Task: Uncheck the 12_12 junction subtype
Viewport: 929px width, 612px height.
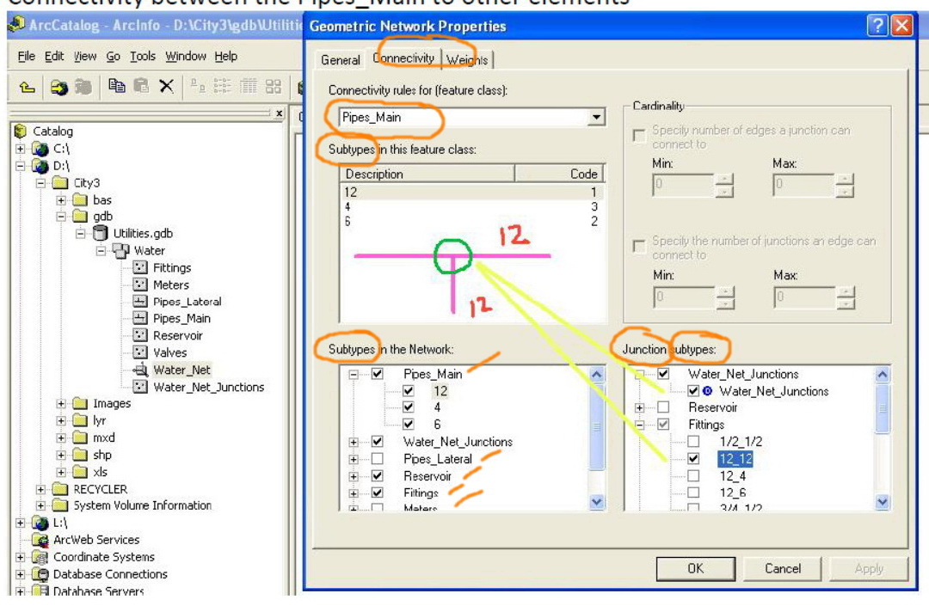Action: (693, 459)
